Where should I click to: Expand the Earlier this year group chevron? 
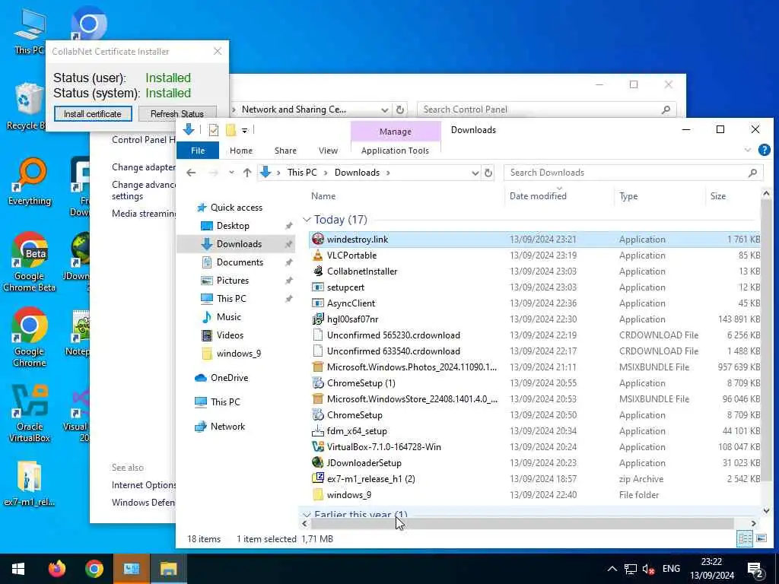click(x=307, y=515)
